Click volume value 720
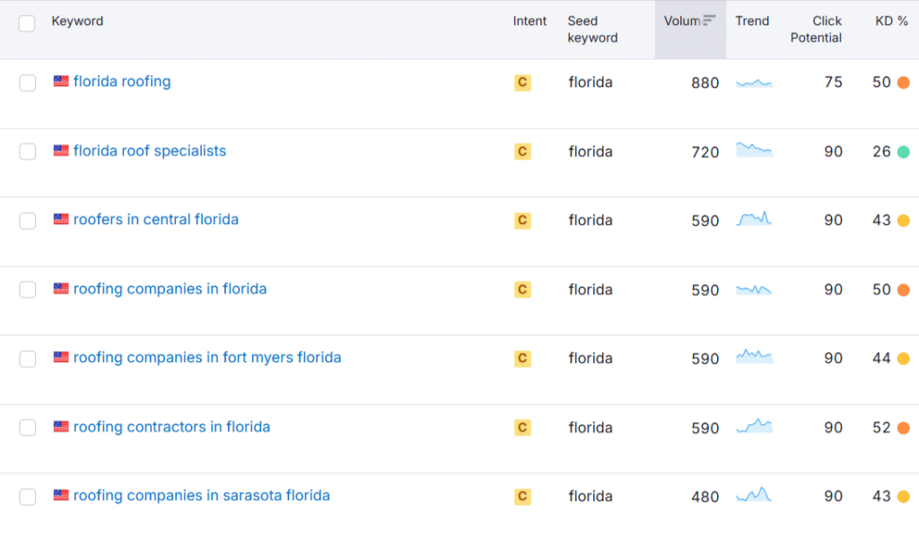Viewport: 919px width, 537px height. pyautogui.click(x=705, y=152)
